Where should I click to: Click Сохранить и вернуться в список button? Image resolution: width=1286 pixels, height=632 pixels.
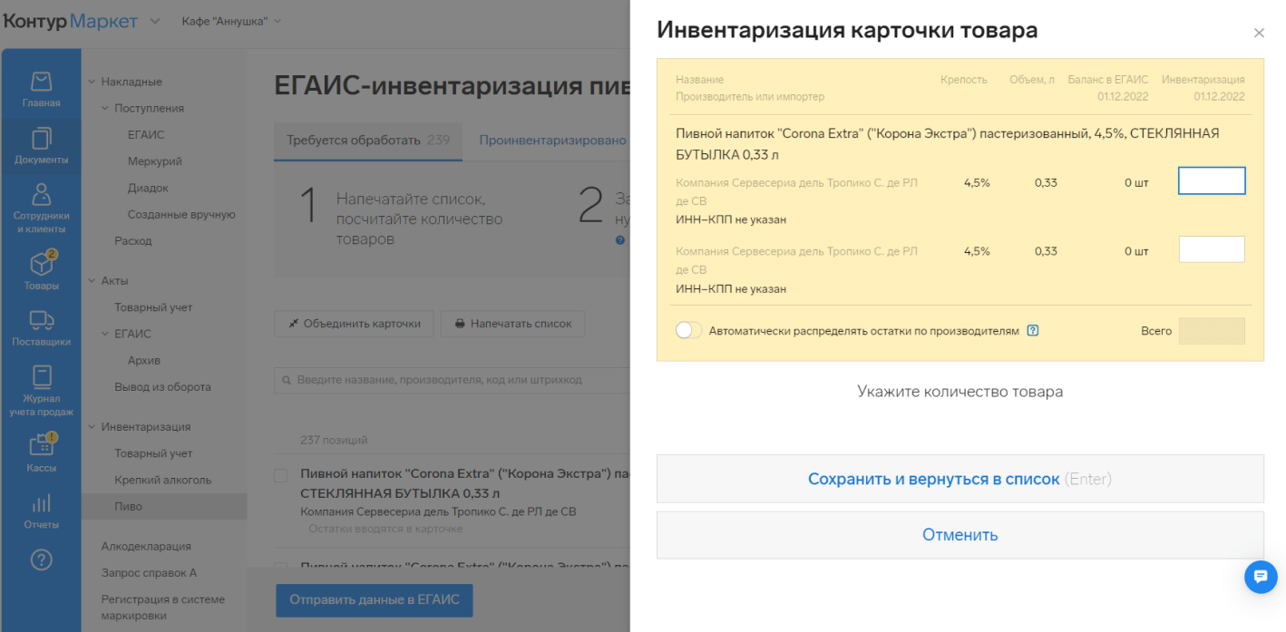point(960,479)
